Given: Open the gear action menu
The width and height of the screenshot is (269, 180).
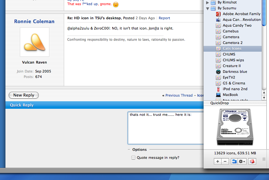Looking at the screenshot, I should [242, 161].
